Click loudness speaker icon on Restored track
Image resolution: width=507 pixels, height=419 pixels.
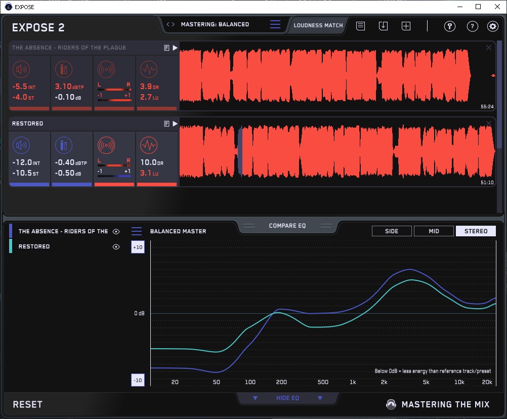coord(21,145)
